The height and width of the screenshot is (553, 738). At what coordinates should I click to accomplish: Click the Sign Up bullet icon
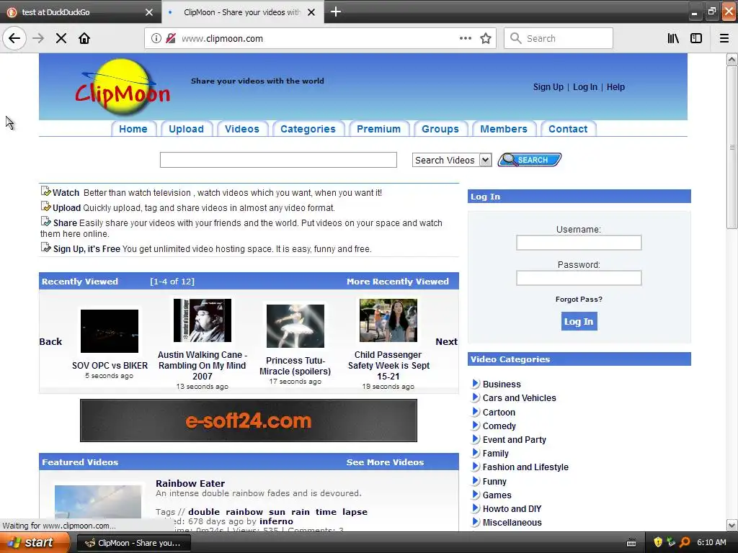(x=45, y=248)
